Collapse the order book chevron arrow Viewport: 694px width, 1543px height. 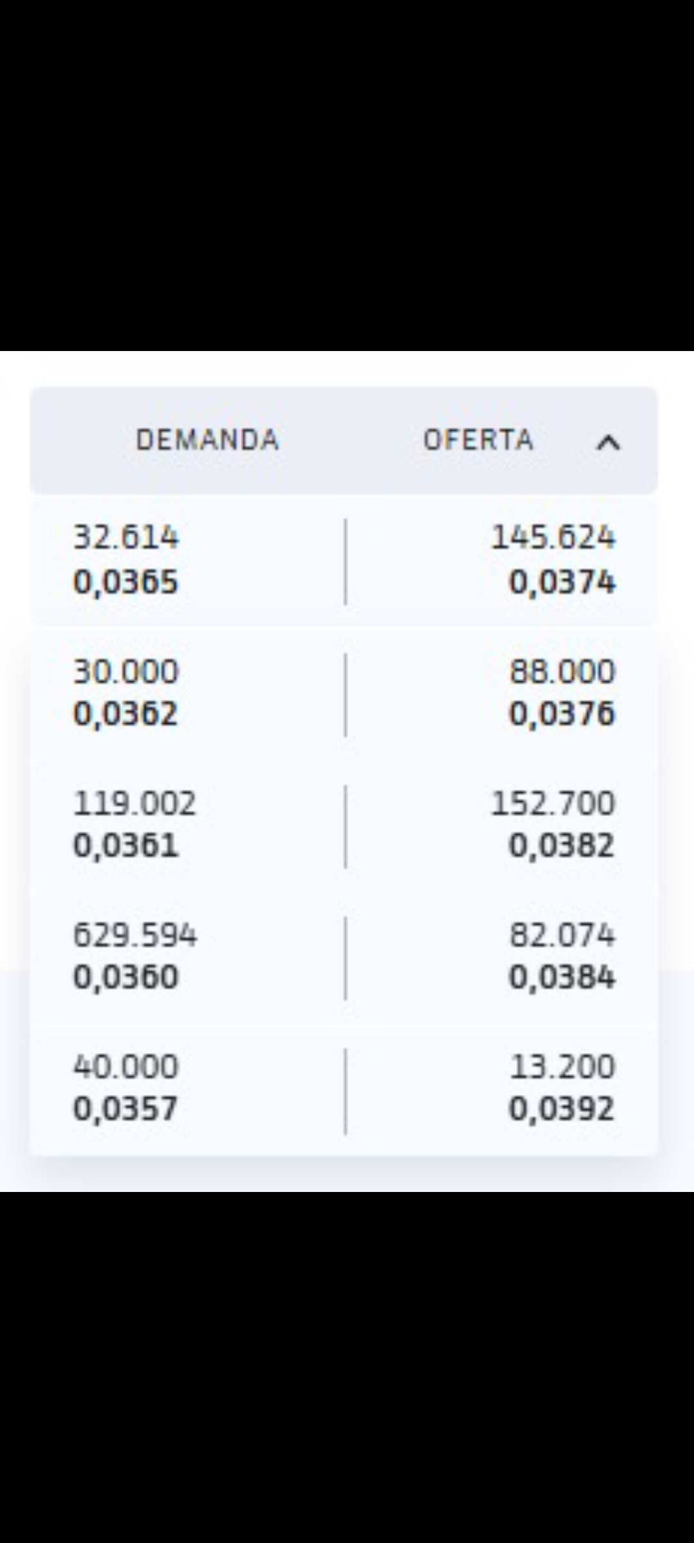(609, 442)
